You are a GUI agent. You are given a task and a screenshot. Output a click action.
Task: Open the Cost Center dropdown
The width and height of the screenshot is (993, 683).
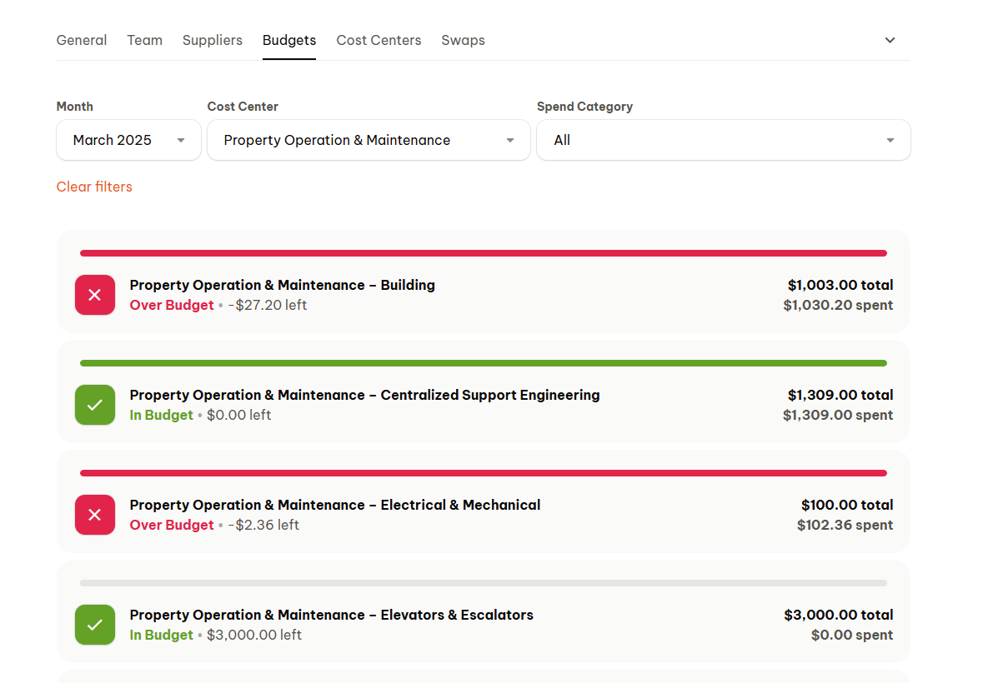[369, 140]
